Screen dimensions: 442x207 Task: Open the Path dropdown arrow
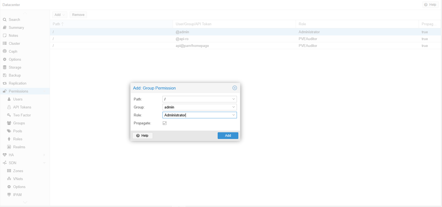[234, 99]
